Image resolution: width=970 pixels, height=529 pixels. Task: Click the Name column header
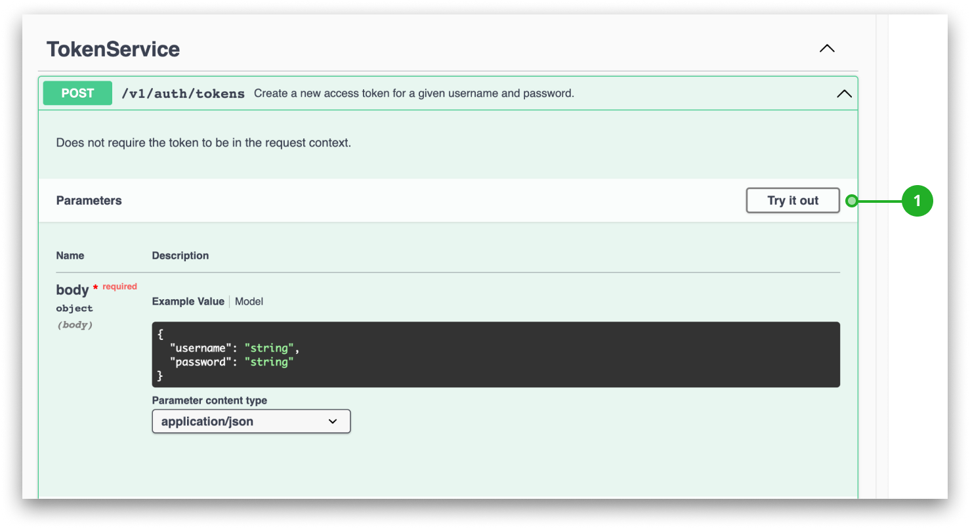(x=70, y=255)
